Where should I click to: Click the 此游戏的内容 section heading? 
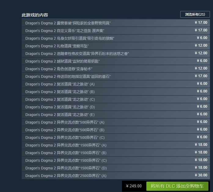point(35,15)
